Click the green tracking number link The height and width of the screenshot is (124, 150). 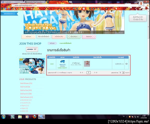[62, 68]
